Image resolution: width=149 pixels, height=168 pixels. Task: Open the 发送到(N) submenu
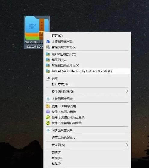point(87,145)
